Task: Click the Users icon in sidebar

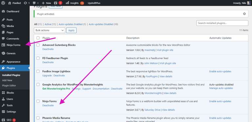Action: click(x=3, y=99)
